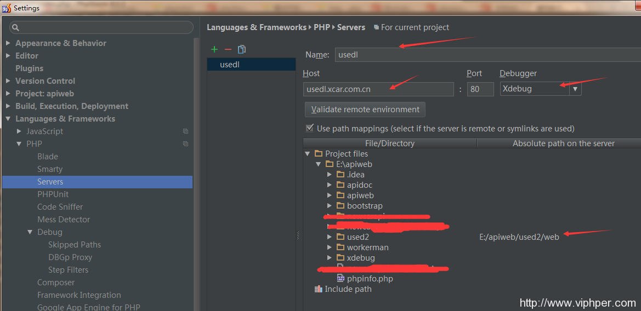
Task: Select Smarty under PHP settings
Action: pyautogui.click(x=50, y=169)
